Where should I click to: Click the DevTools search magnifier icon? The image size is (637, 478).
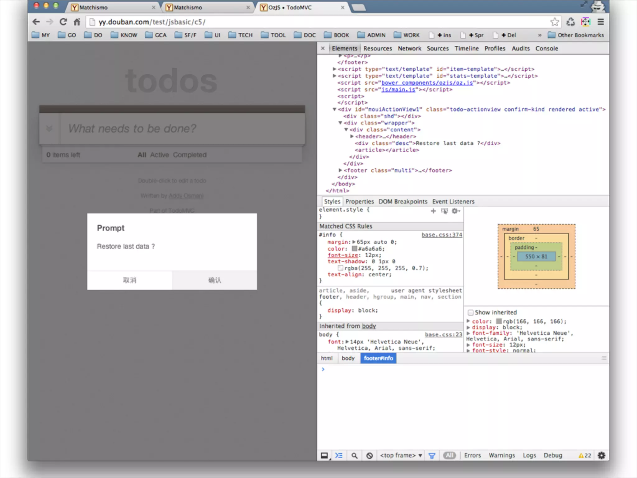[x=354, y=456]
